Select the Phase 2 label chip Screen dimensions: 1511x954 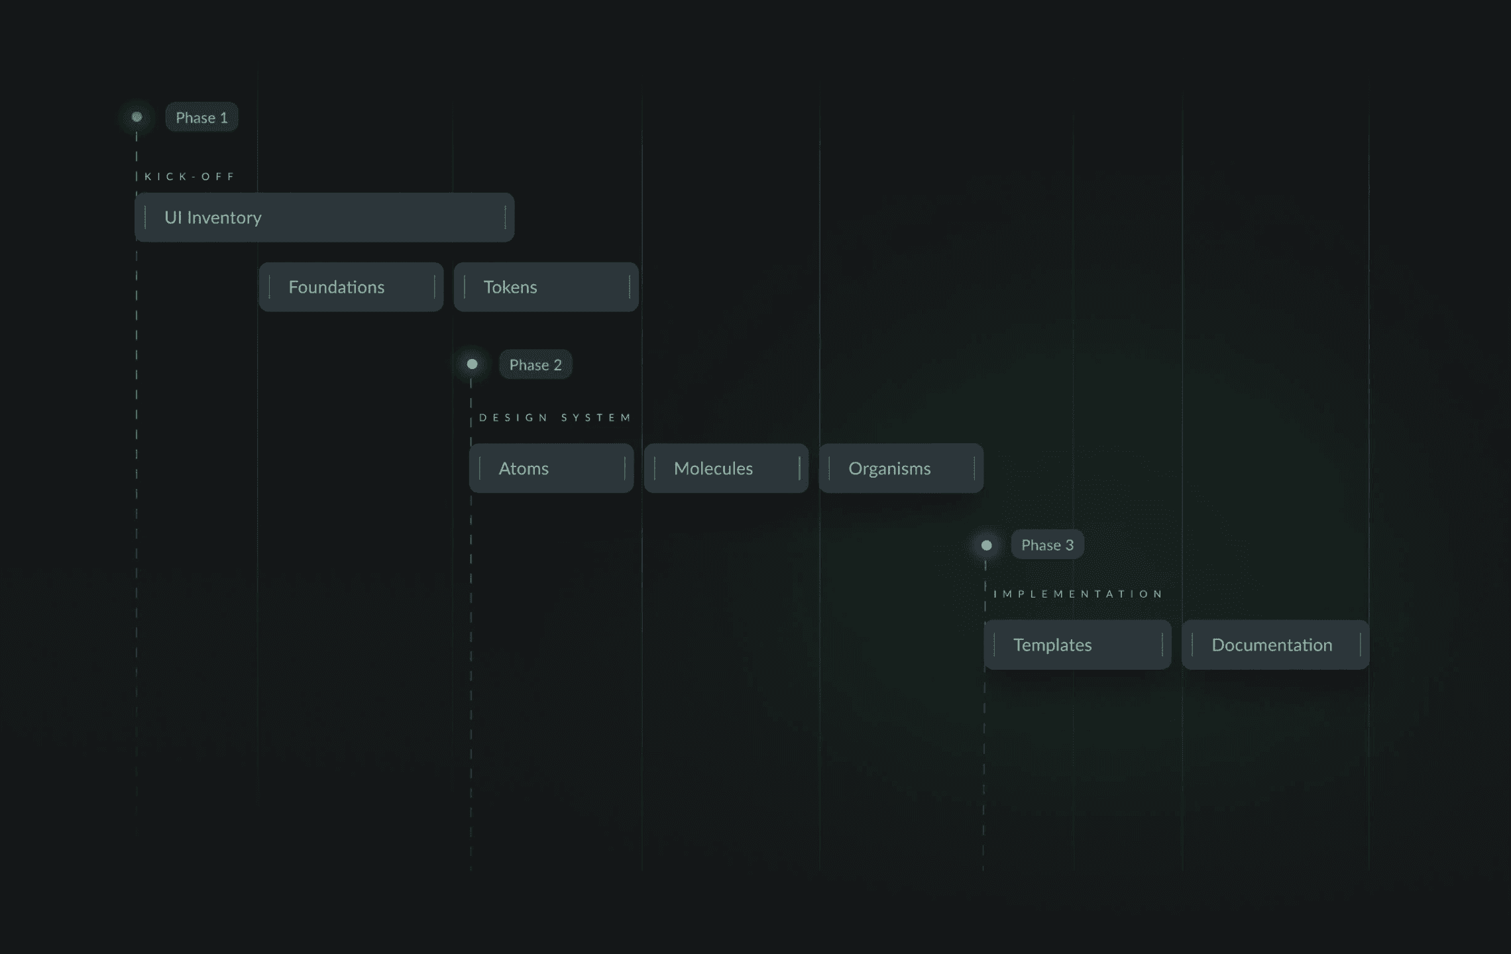click(x=535, y=365)
